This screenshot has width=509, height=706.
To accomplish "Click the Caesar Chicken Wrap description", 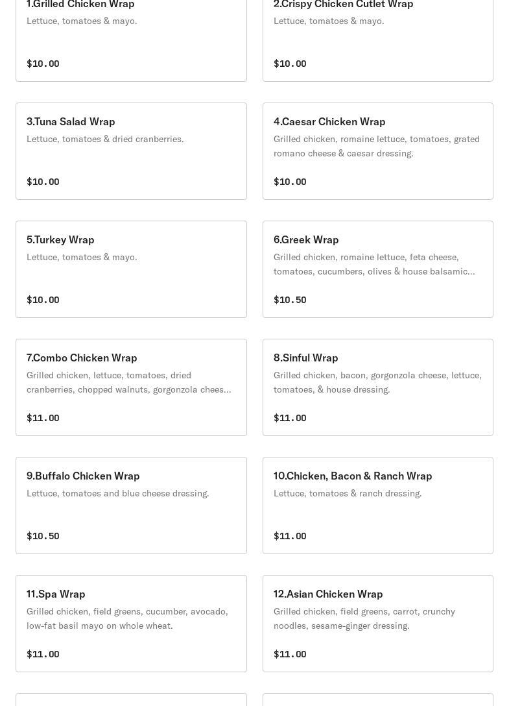I will (x=376, y=146).
